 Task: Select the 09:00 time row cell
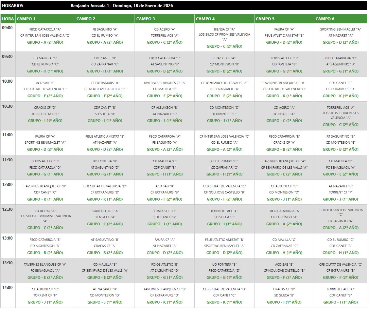pos(7,28)
